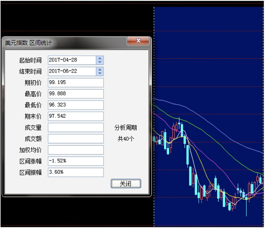Screen dimensions: 265x228
Task: Click the 美元指数 区间统计 title bar
Action: click(61, 43)
